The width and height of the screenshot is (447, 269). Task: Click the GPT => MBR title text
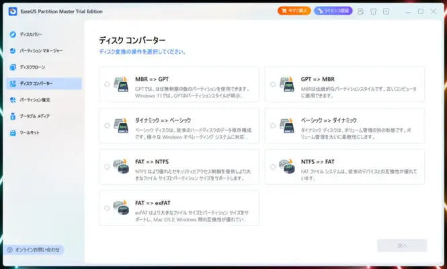tap(317, 79)
